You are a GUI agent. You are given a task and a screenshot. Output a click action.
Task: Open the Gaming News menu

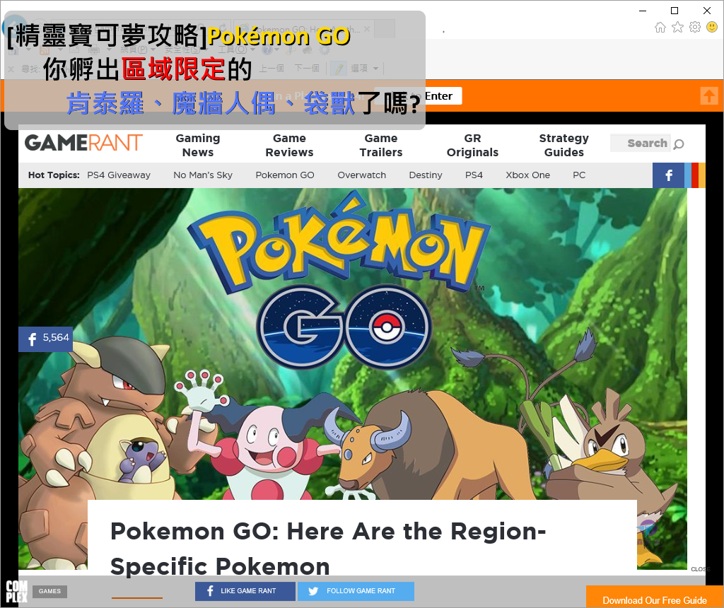pyautogui.click(x=198, y=146)
